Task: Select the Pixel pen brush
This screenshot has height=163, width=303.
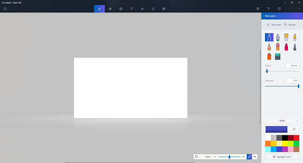Action: pos(295,47)
